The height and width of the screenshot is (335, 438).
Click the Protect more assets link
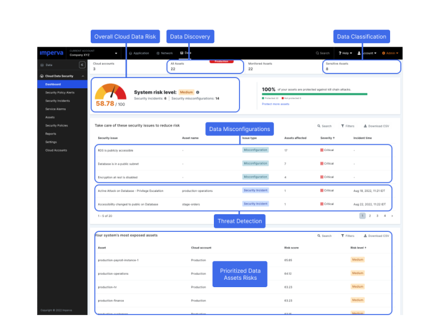click(275, 104)
